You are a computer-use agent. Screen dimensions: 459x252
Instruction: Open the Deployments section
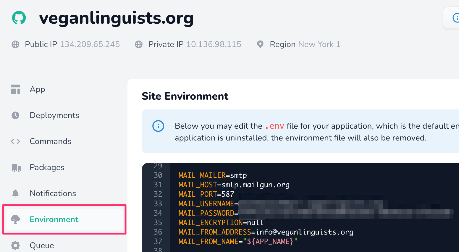(x=54, y=115)
